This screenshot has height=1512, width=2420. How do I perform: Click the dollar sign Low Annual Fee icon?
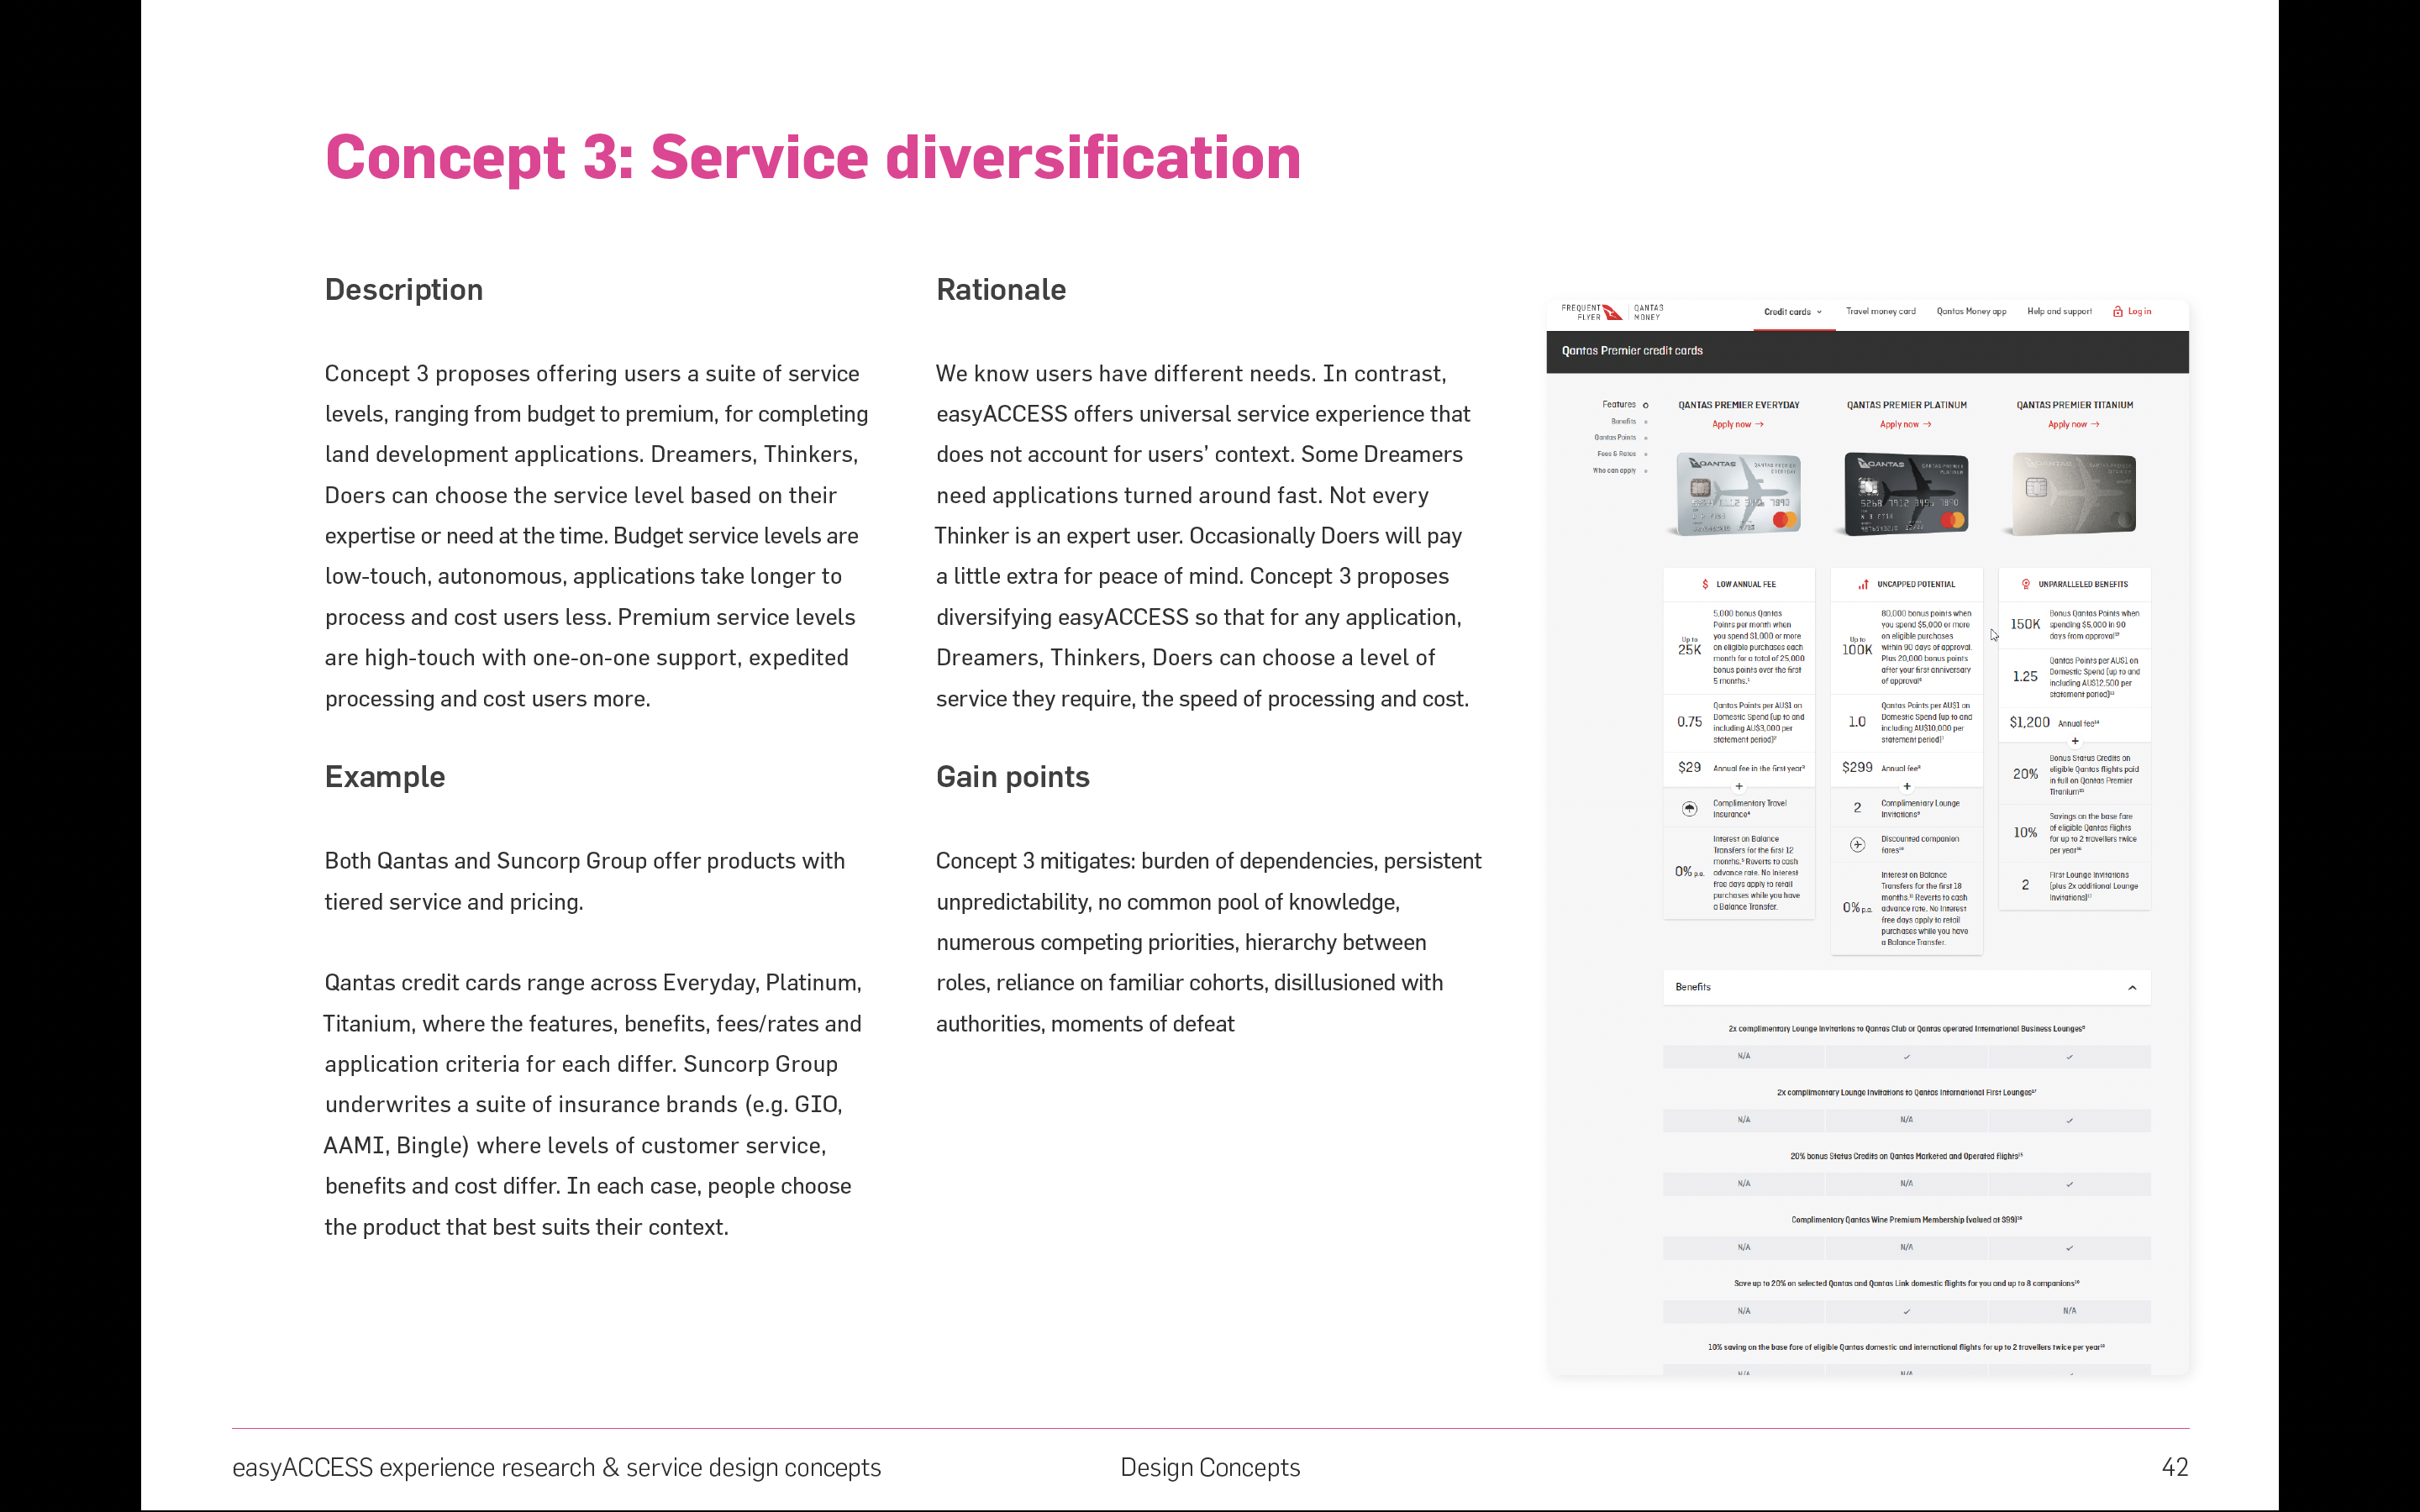(x=1705, y=584)
